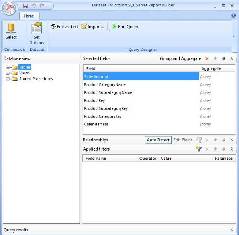Delete filter using the X icon
This screenshot has width=239, height=235.
pyautogui.click(x=207, y=149)
